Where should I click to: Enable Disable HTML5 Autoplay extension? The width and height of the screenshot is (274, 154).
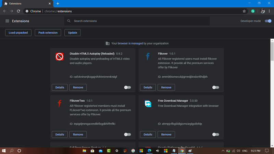pos(127,87)
